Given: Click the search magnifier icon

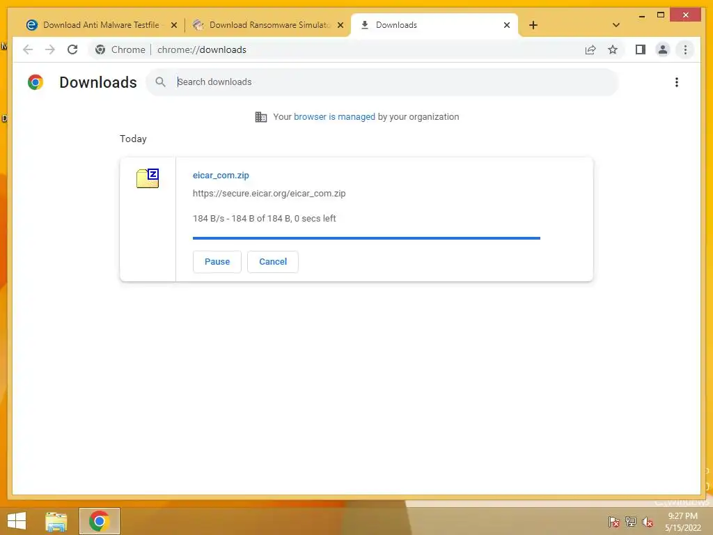Looking at the screenshot, I should coord(161,82).
